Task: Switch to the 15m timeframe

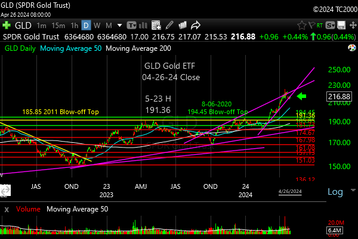Action: click(58, 26)
